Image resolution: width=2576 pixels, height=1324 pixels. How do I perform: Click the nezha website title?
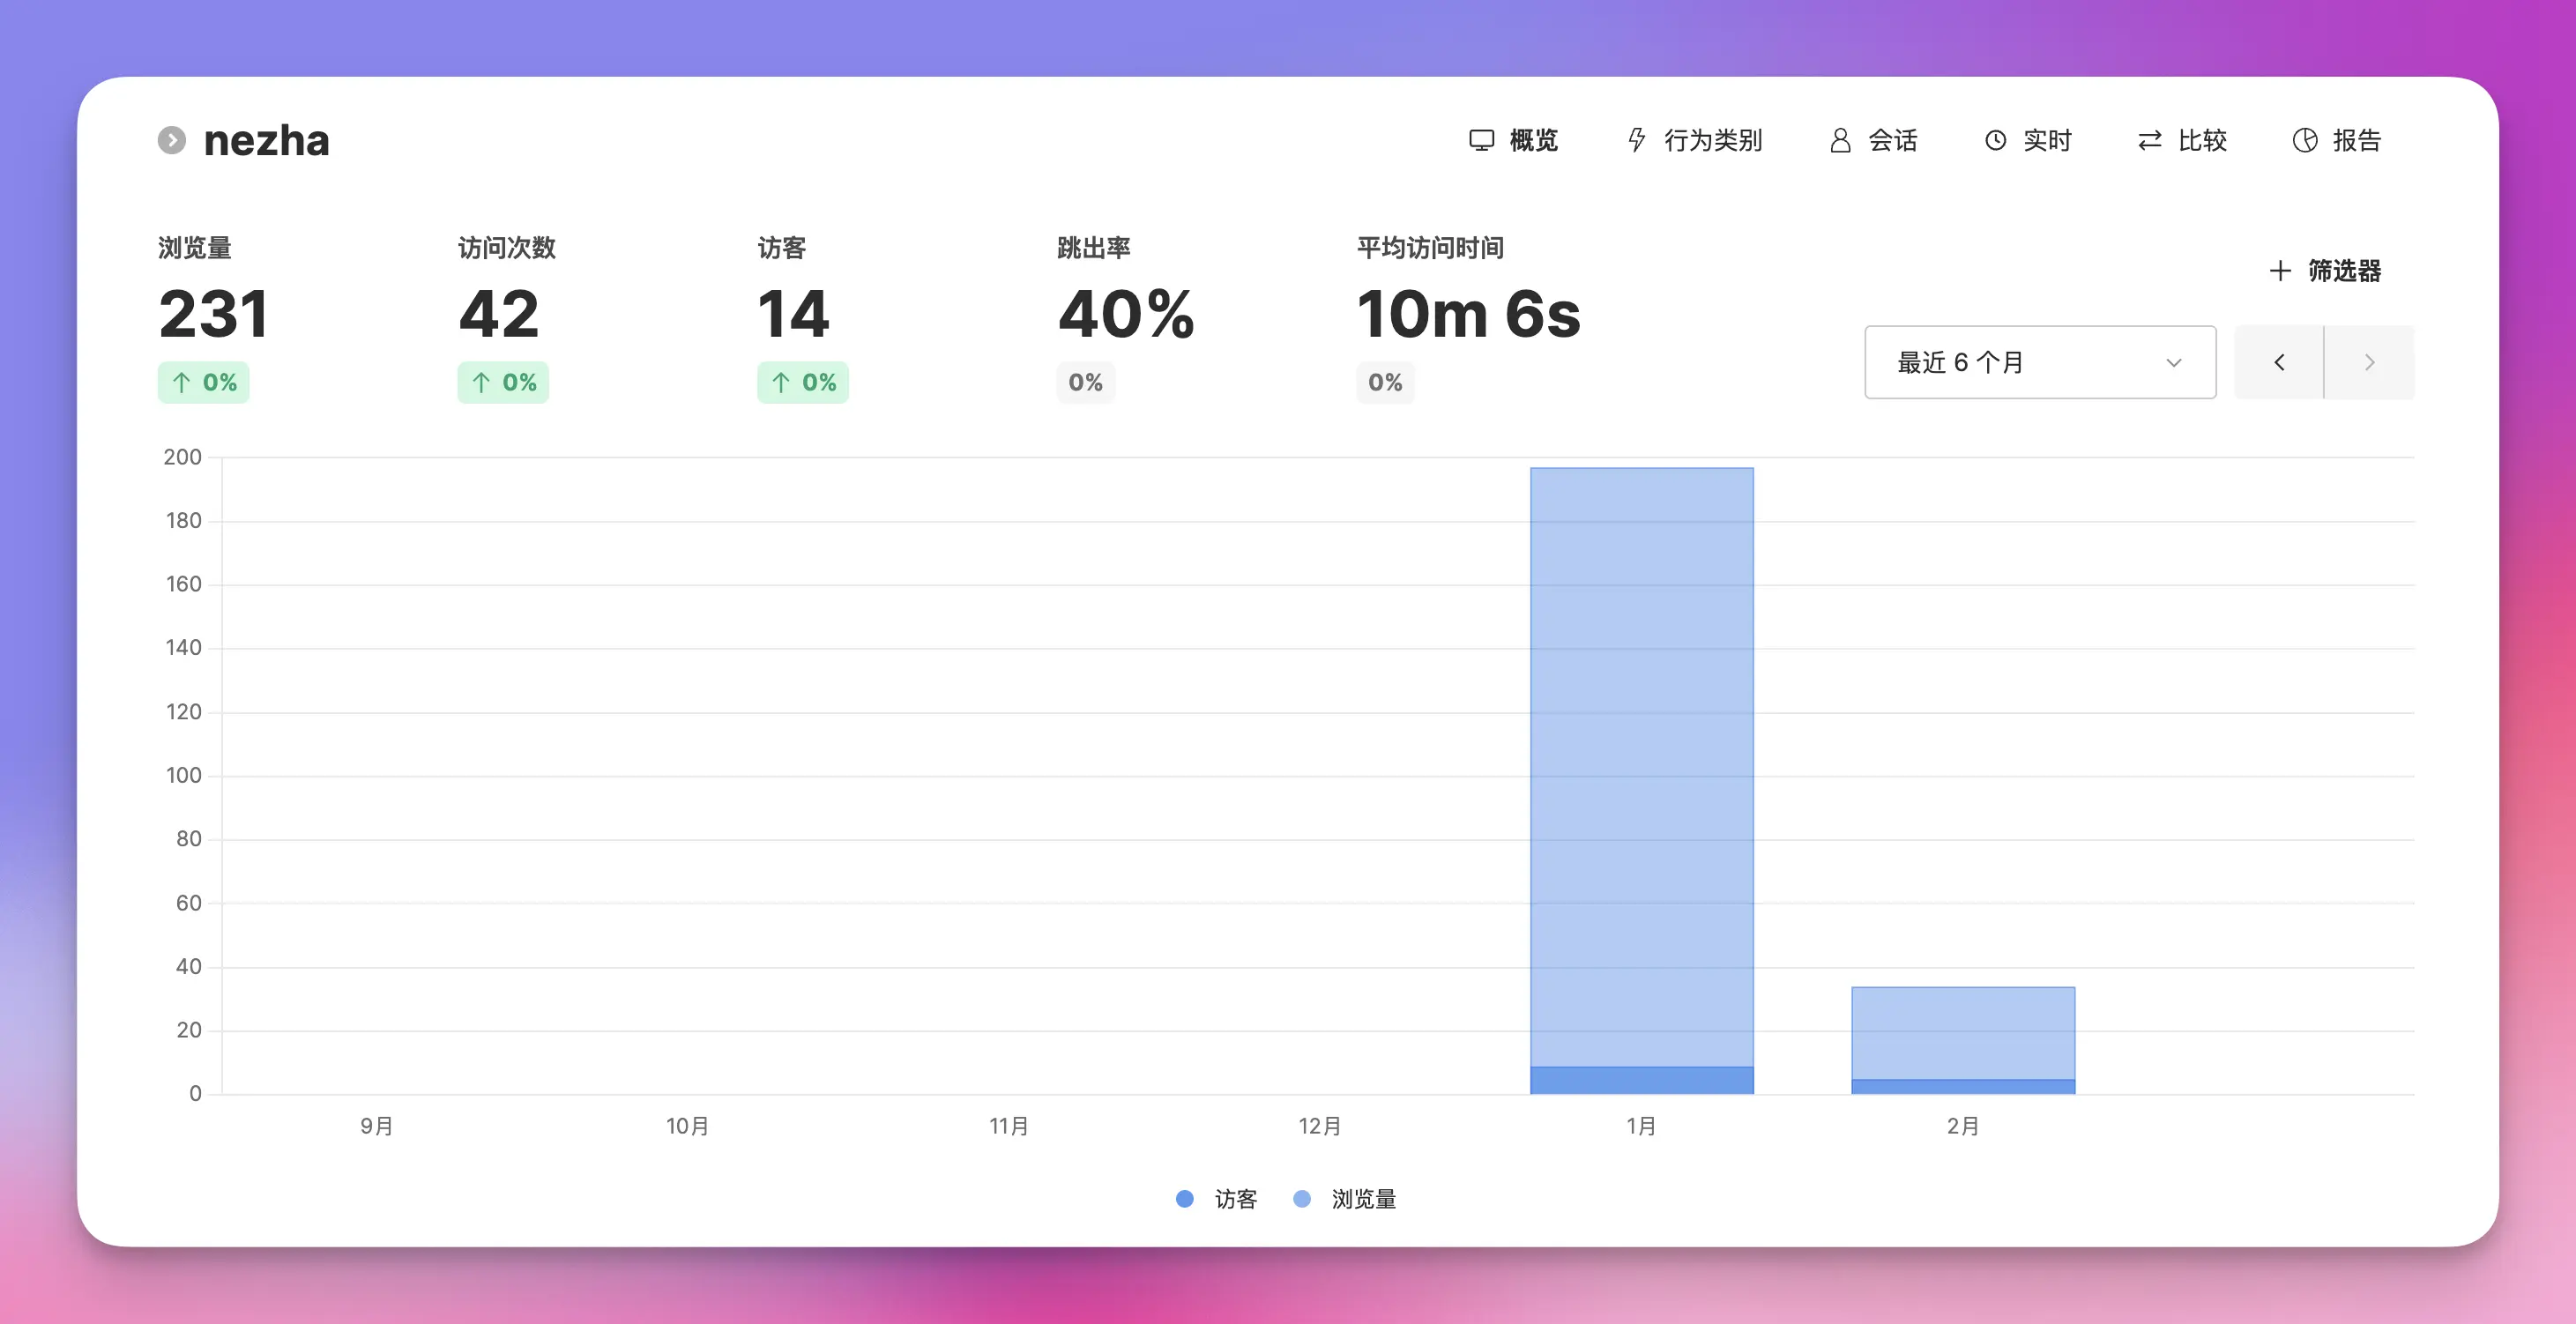(x=266, y=140)
